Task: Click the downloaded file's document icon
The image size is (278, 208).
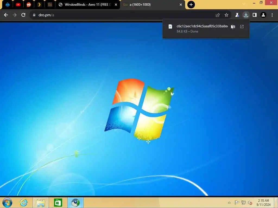Action: coord(170,27)
